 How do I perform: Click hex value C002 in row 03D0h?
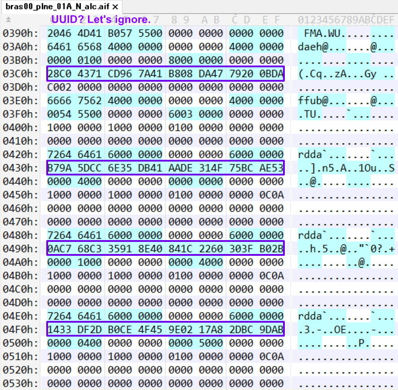tap(59, 87)
